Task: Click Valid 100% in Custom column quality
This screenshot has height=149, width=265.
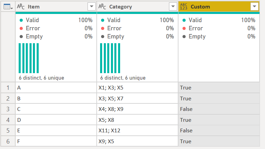Action: [219, 20]
